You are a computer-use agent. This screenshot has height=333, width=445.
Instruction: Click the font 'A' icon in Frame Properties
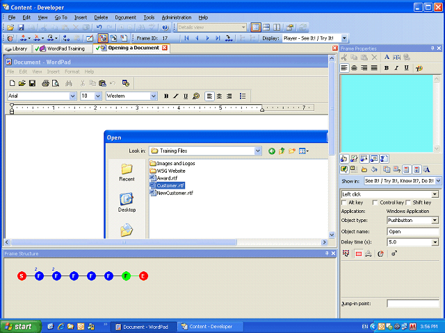pyautogui.click(x=387, y=57)
